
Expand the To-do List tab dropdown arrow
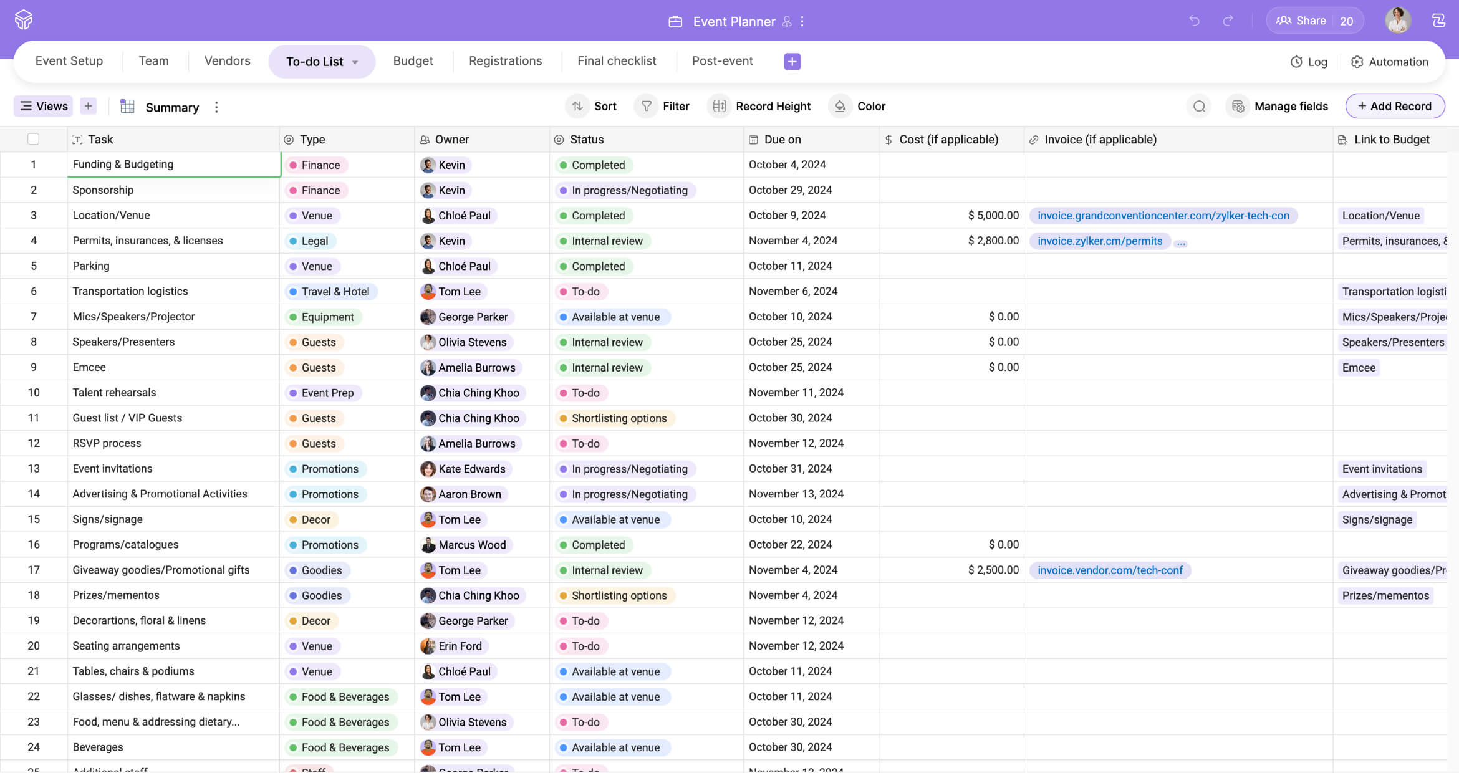[x=355, y=62]
